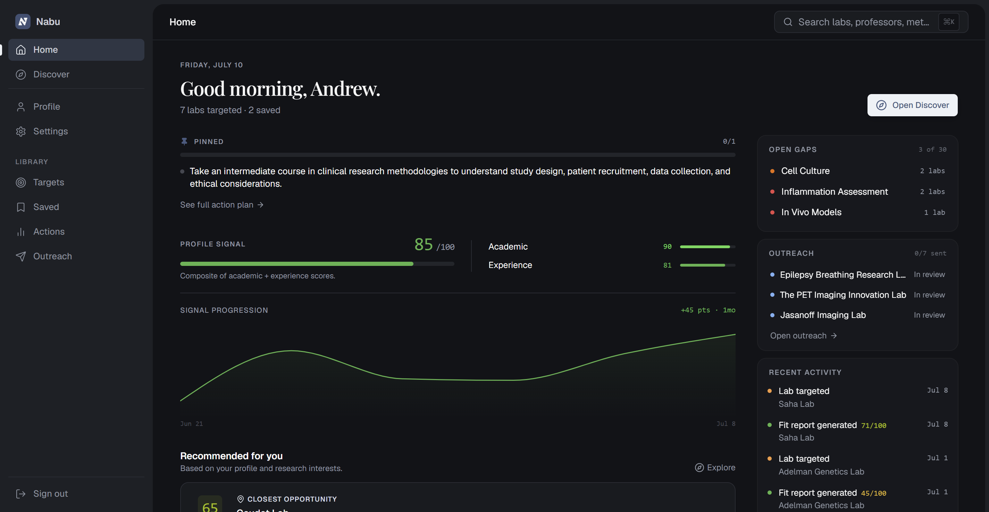Open Lab targeted Saha Lab activity
989x512 pixels.
(x=857, y=397)
